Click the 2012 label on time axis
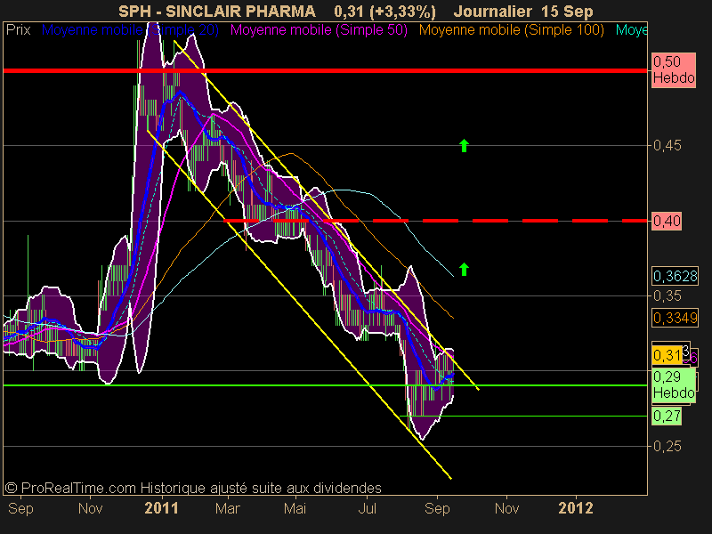 pos(576,507)
